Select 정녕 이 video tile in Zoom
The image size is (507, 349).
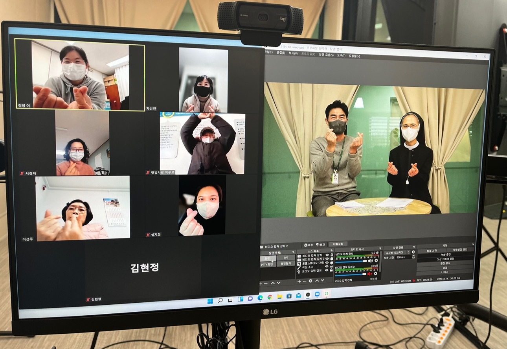[x=80, y=75]
